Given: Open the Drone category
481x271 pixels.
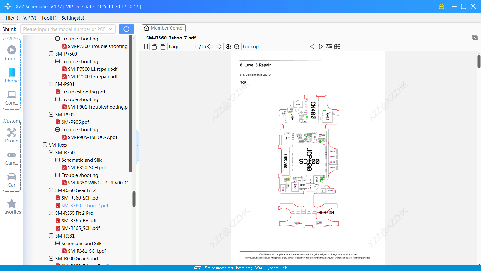Looking at the screenshot, I should (12, 135).
